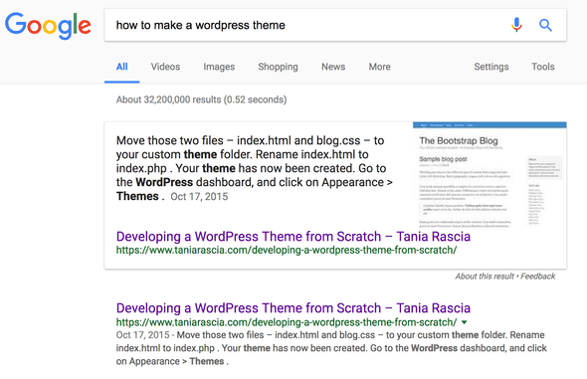Screen dimensions: 587x379
Task: Click the blue magnifying glass search icon
Action: point(545,26)
